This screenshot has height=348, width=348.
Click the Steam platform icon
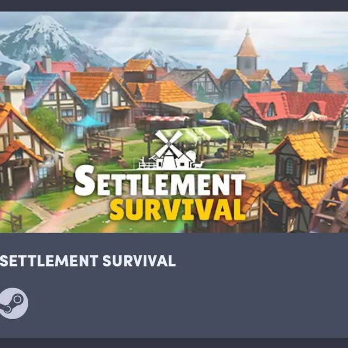pyautogui.click(x=14, y=303)
